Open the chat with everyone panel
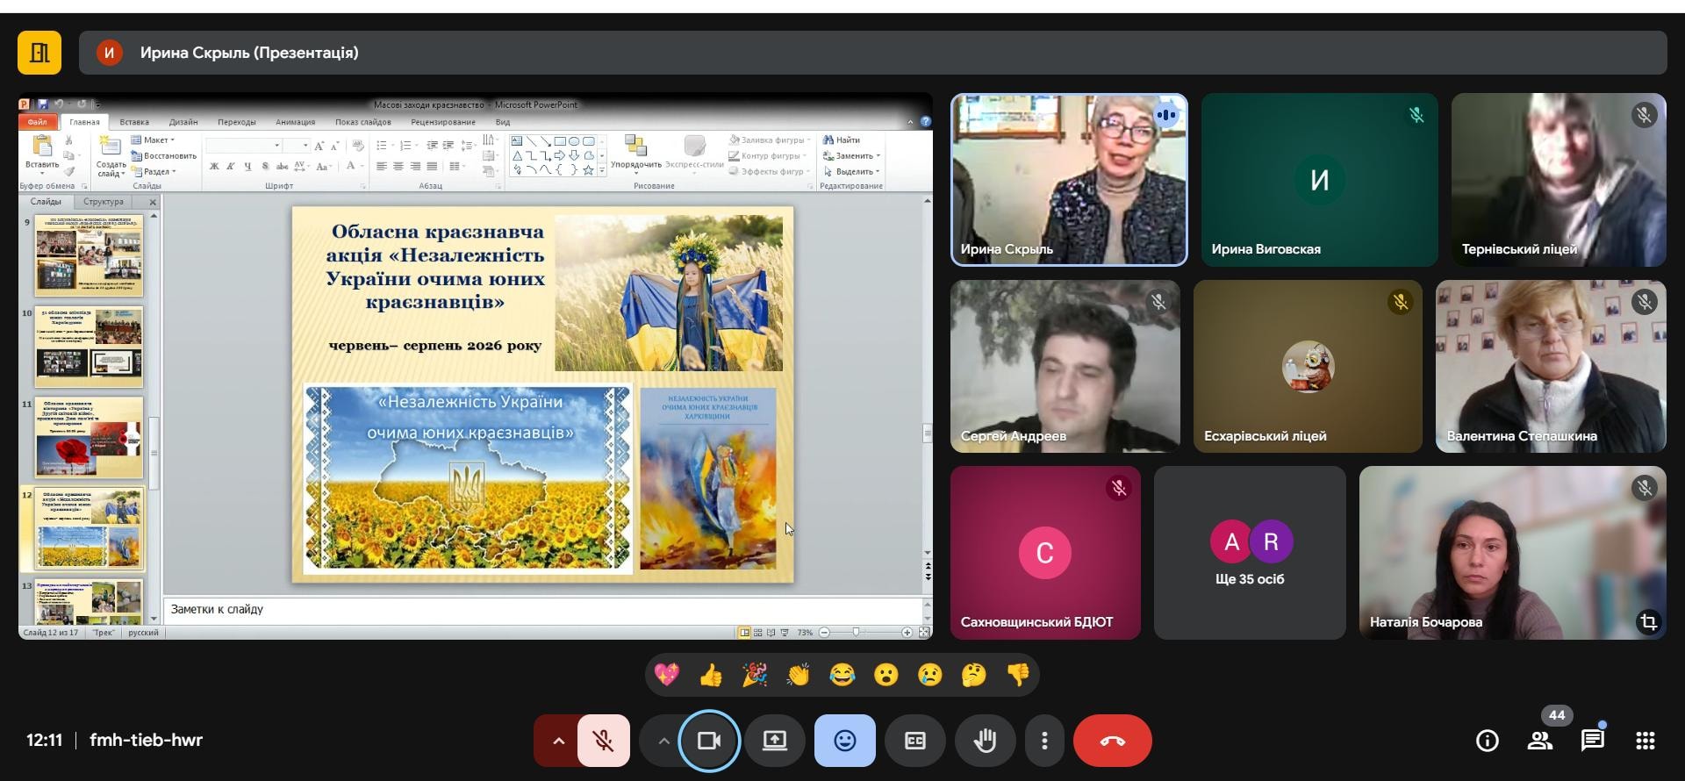This screenshot has height=781, width=1685. tap(1592, 741)
